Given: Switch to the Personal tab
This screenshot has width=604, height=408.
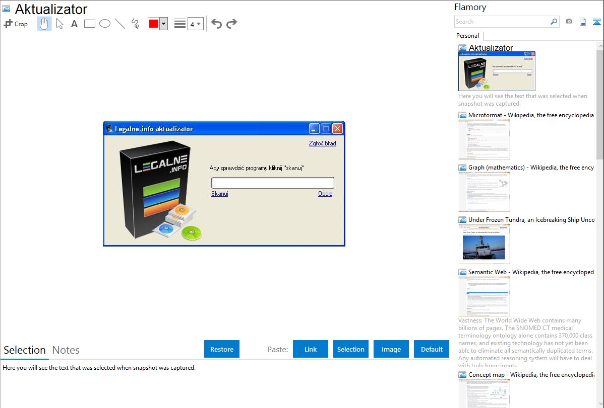Looking at the screenshot, I should pos(468,36).
